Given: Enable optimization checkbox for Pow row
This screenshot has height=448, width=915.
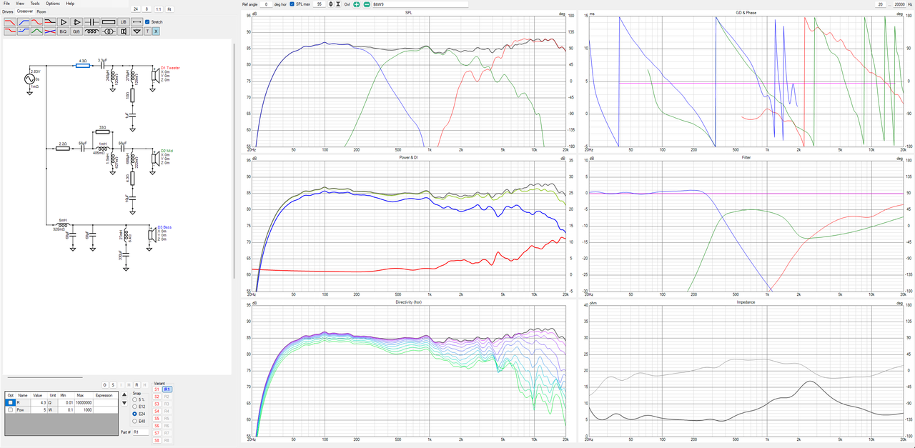Looking at the screenshot, I should [10, 410].
